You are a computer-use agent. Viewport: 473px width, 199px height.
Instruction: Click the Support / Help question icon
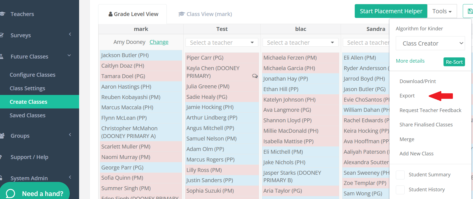[x=1, y=157]
